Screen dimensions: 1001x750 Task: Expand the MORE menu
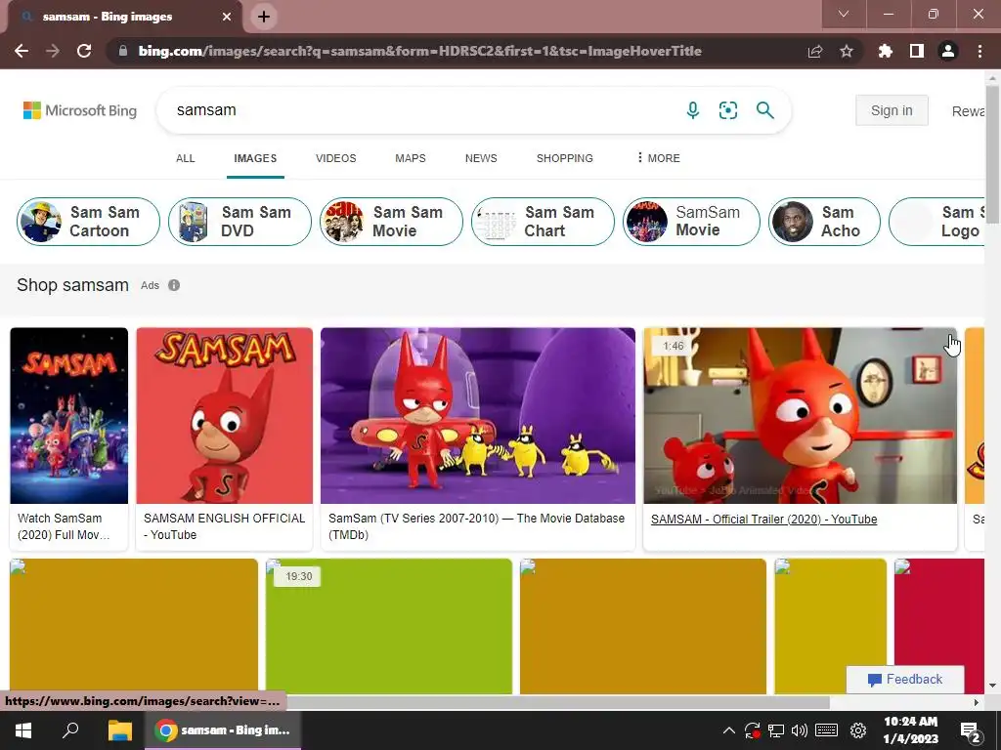658,158
